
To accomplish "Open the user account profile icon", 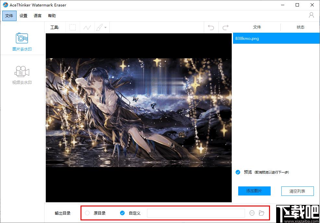I will tap(311, 15).
